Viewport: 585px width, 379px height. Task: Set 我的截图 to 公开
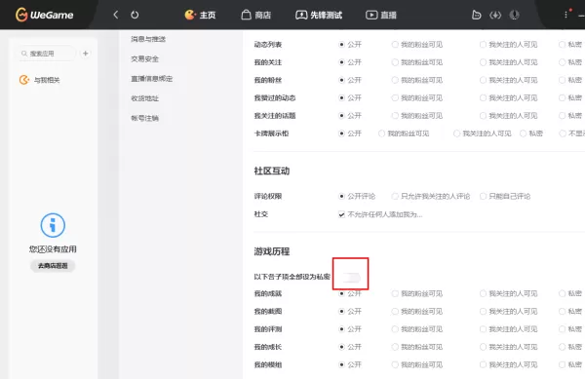click(341, 311)
